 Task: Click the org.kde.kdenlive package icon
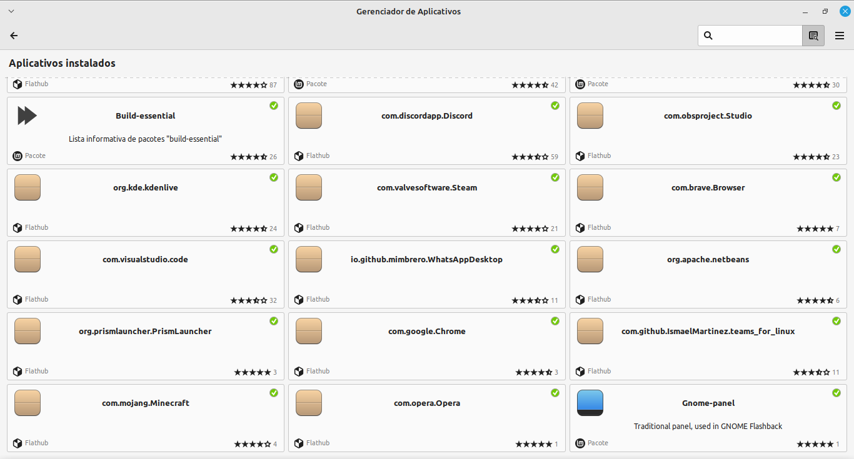coord(28,187)
